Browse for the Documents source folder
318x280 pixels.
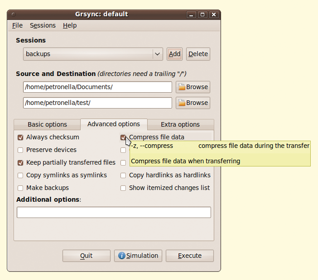click(193, 87)
